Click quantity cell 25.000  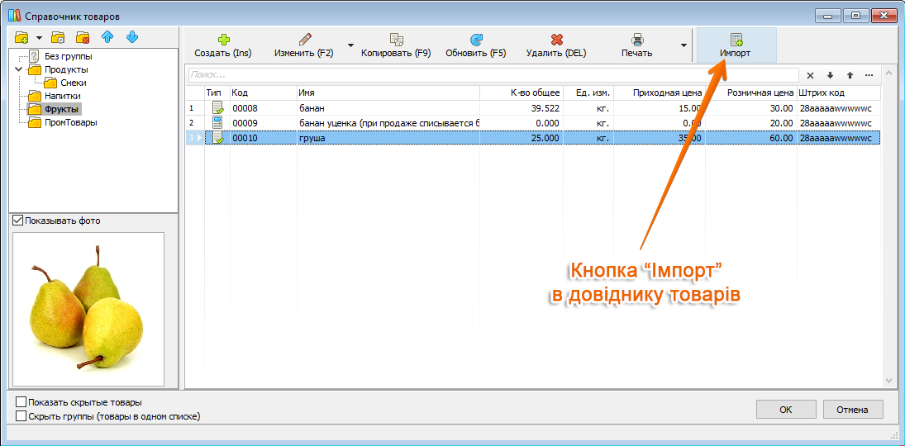pos(522,138)
